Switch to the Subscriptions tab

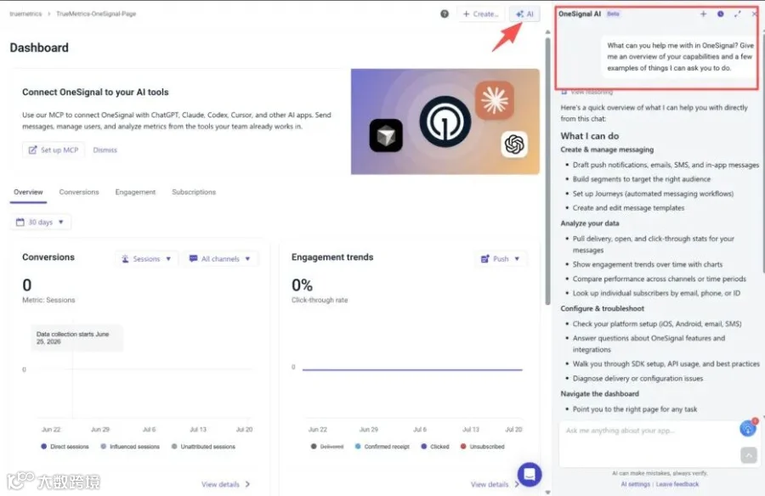(x=194, y=192)
